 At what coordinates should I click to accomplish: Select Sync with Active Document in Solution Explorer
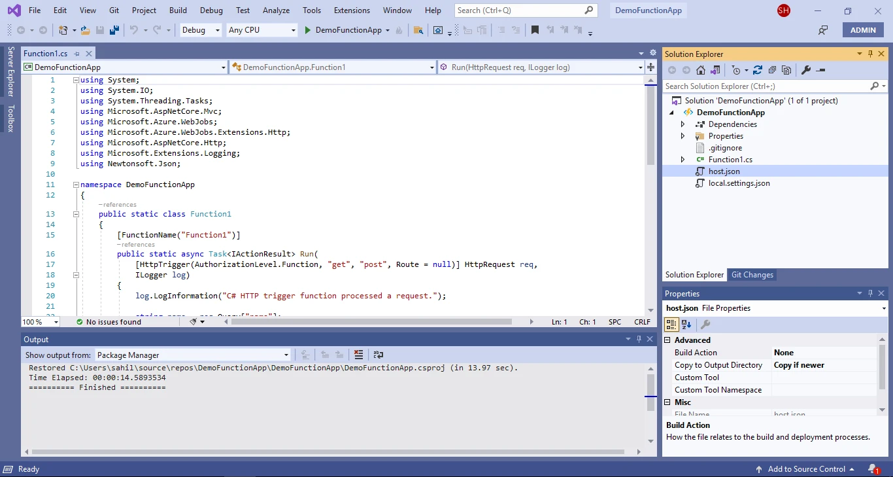716,69
